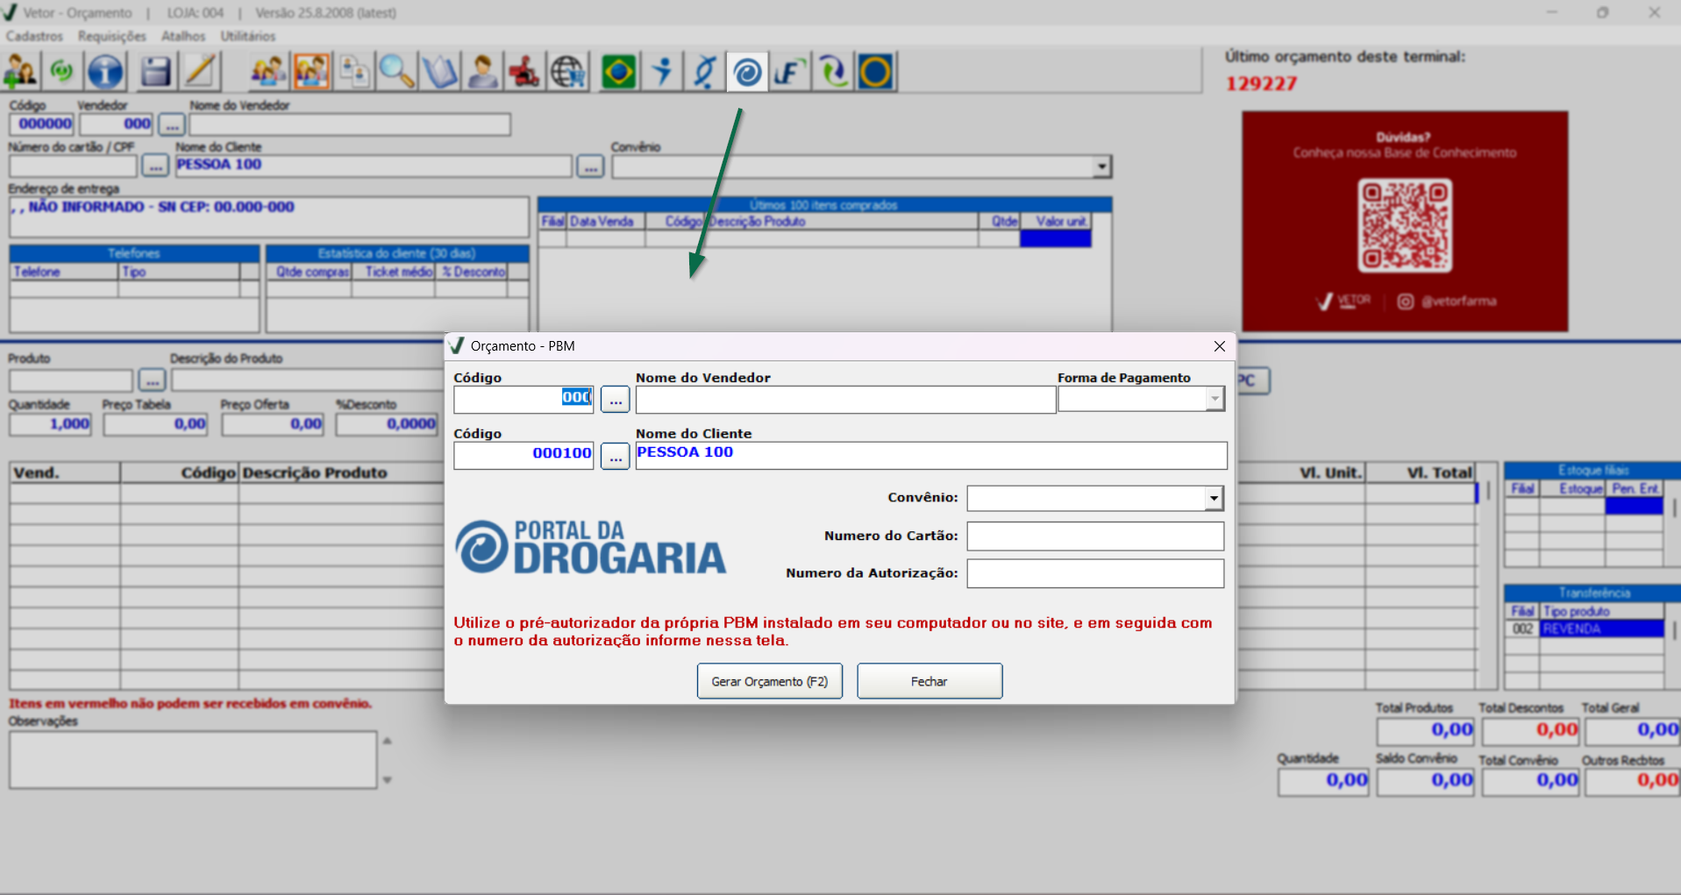Open the Cadastros menu
This screenshot has height=895, width=1681.
tap(34, 36)
